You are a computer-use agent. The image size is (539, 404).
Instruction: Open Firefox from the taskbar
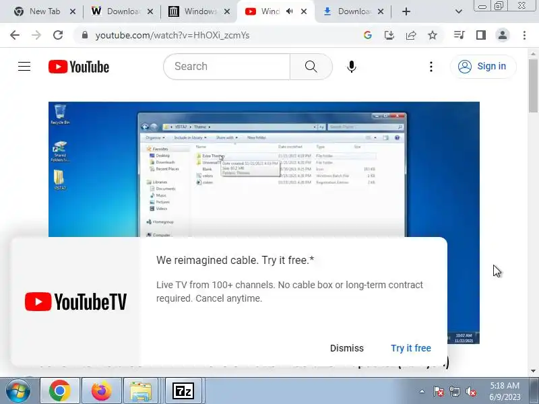pyautogui.click(x=102, y=391)
